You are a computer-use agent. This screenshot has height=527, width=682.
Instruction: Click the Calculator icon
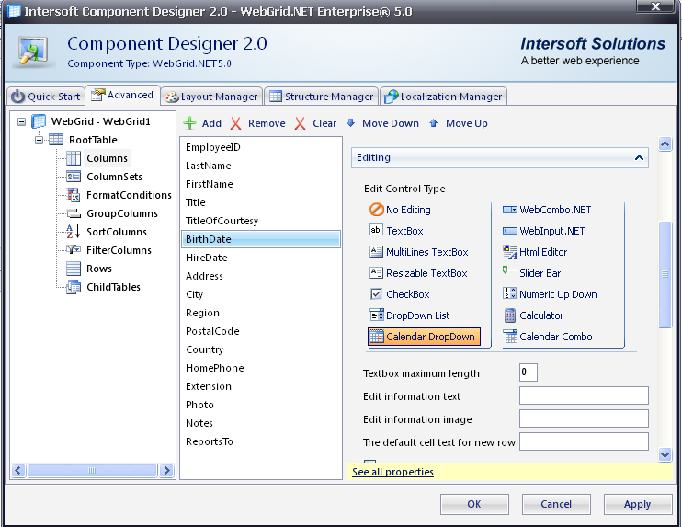[510, 315]
